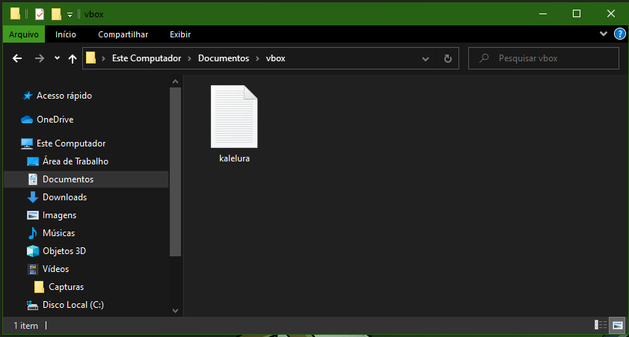Switch to Large icons view layout
The width and height of the screenshot is (629, 337).
[x=617, y=325]
